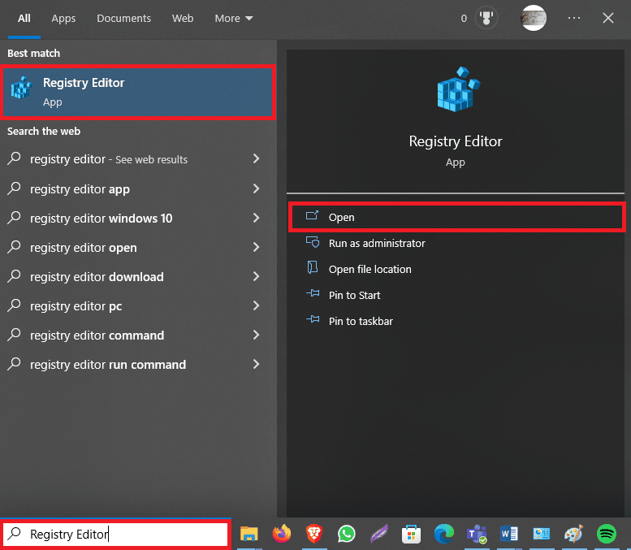Viewport: 631px width, 550px height.
Task: Open WhatsApp from the taskbar
Action: coord(347,534)
